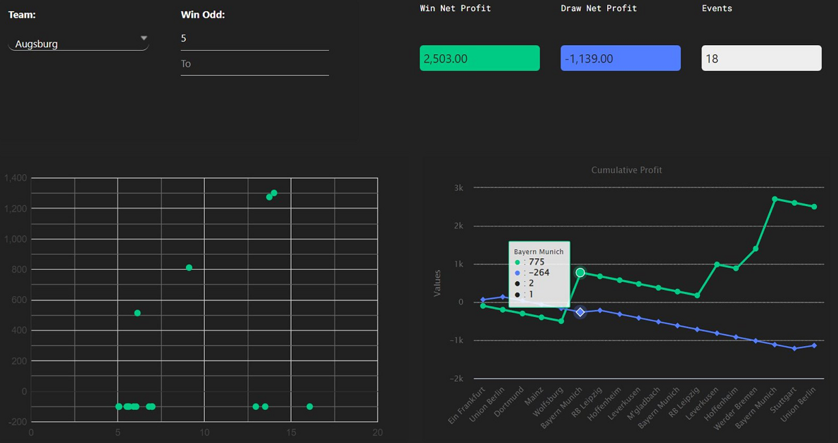Click the '−2k' y-axis tick label

point(456,378)
